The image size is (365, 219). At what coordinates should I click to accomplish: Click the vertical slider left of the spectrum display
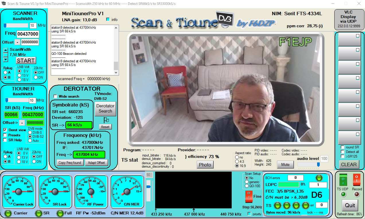pyautogui.click(x=149, y=190)
